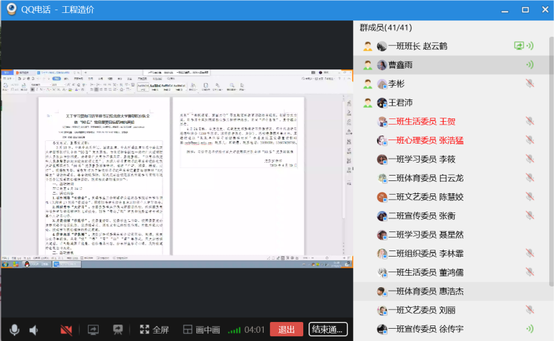The image size is (554, 341).
Task: Mute the microphone in call toolbar
Action: coord(14,329)
